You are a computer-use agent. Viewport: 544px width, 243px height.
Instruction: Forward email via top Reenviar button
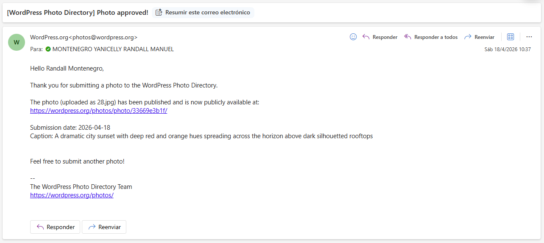point(480,37)
